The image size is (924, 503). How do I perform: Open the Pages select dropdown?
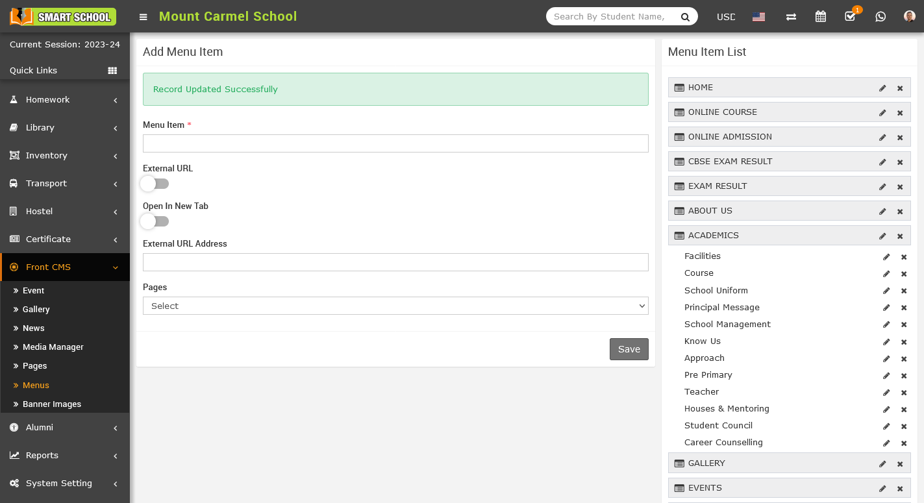point(395,306)
